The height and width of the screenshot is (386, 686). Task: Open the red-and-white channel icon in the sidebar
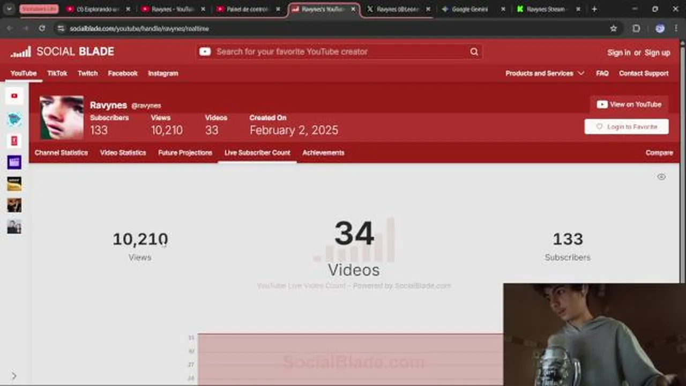[x=14, y=140]
